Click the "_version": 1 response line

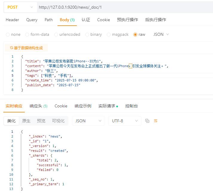click(42, 146)
